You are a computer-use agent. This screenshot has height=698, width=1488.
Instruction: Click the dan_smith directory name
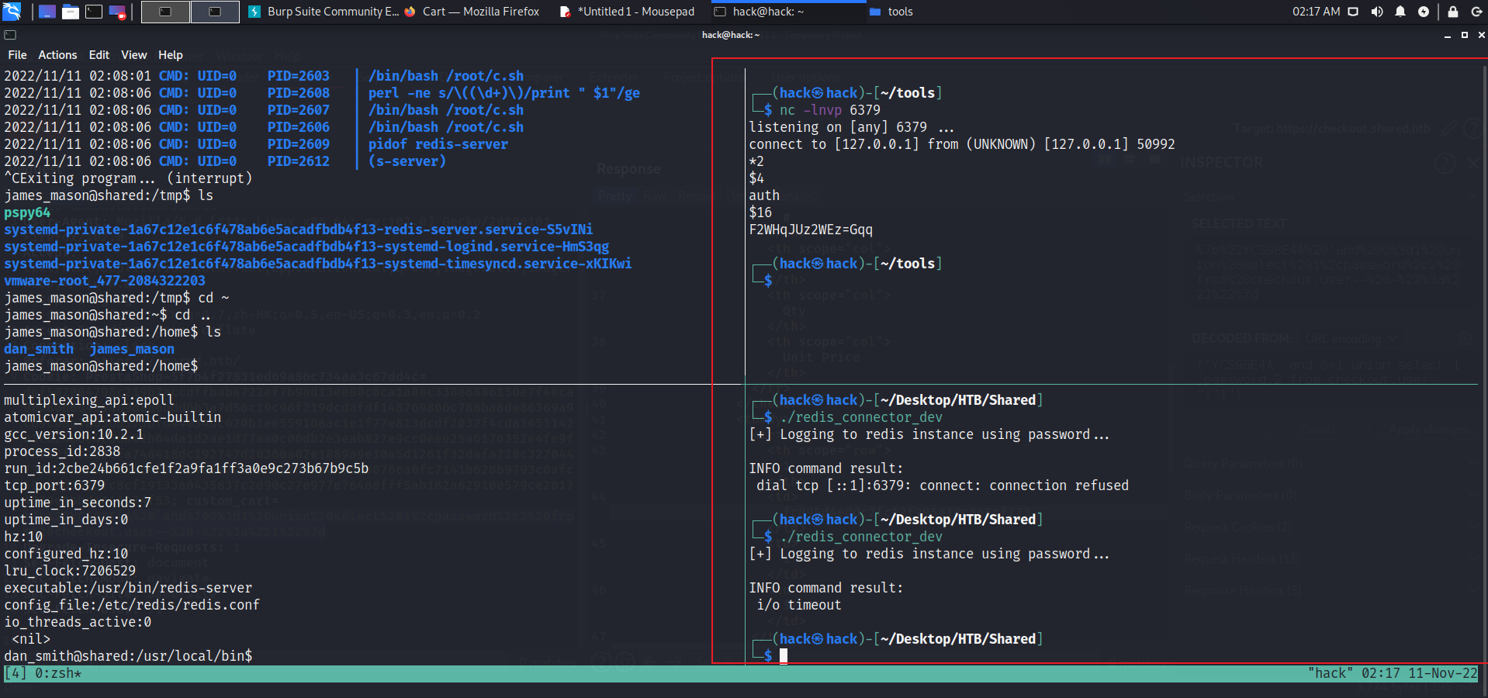[x=39, y=349]
